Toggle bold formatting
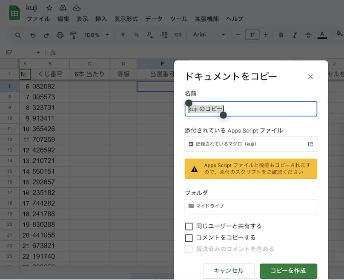Image resolution: width=344 pixels, height=280 pixels. coord(281,35)
